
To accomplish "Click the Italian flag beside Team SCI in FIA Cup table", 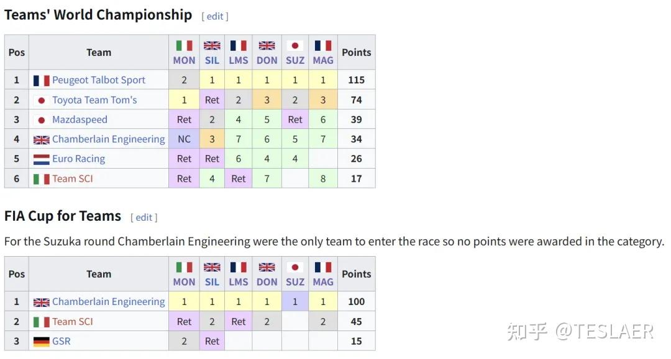I will [42, 322].
